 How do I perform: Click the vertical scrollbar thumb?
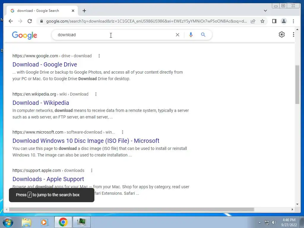click(x=297, y=85)
